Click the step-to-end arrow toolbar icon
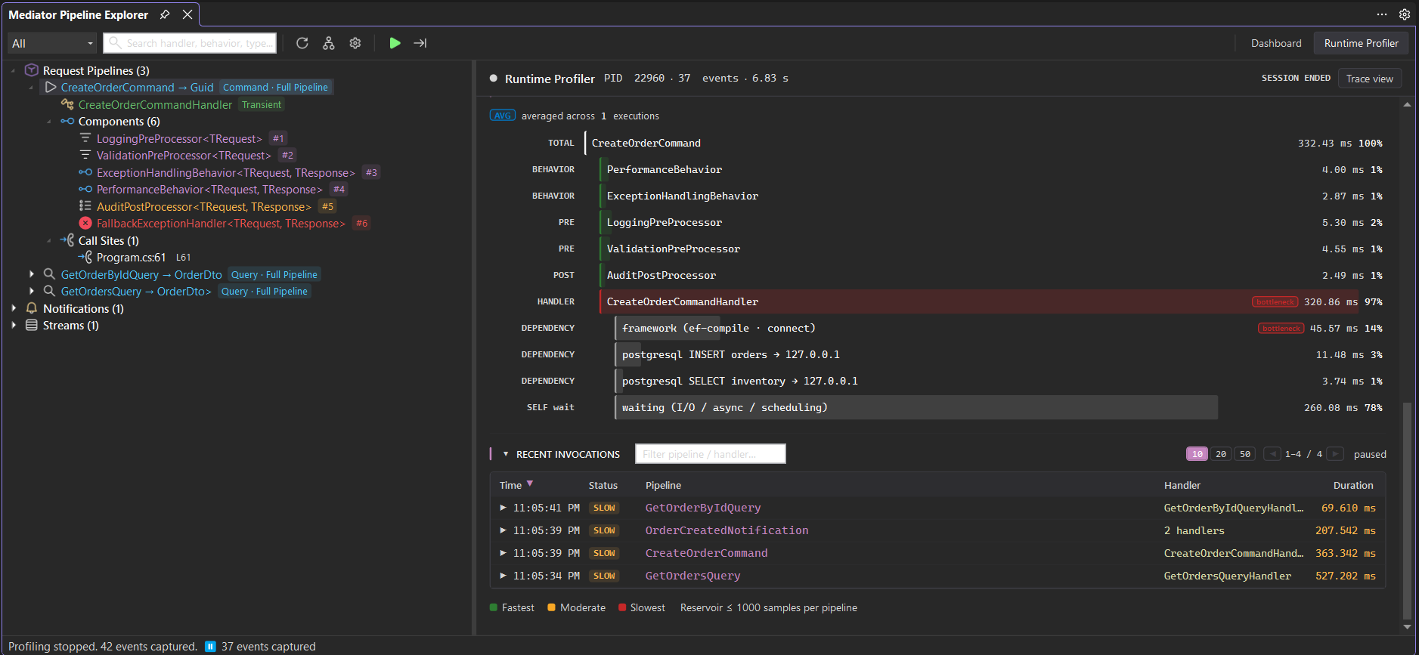Viewport: 1419px width, 655px height. click(420, 43)
